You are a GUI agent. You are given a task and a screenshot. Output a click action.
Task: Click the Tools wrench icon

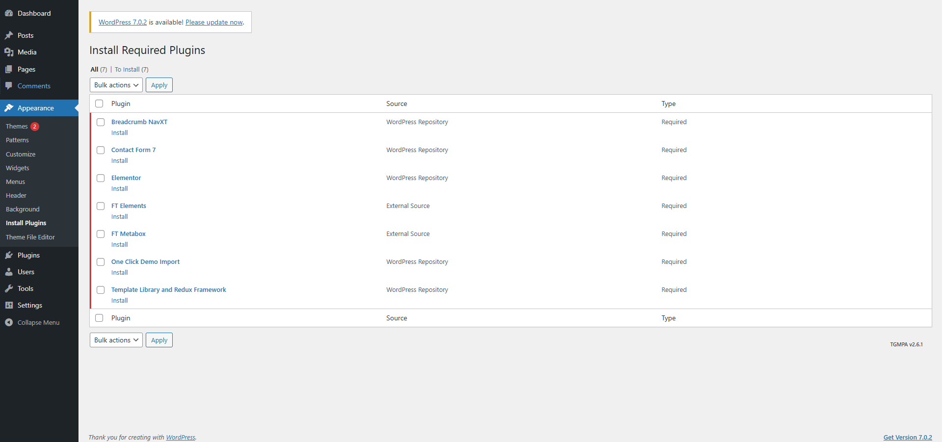click(x=9, y=288)
